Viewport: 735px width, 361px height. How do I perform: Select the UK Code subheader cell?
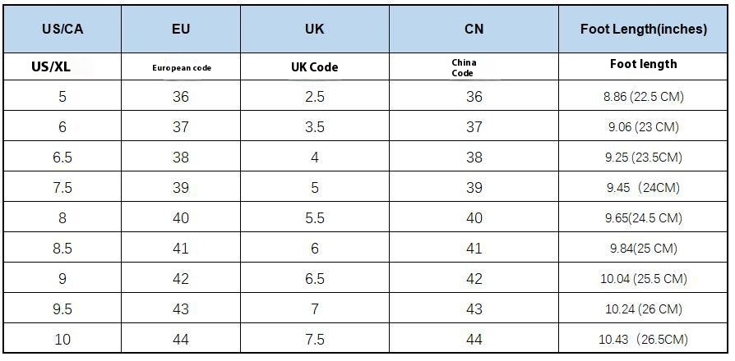click(x=314, y=66)
